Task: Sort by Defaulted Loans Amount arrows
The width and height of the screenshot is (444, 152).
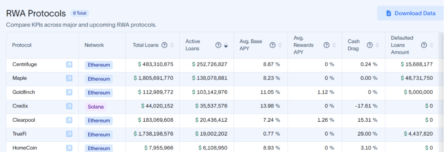Action: 431,45
